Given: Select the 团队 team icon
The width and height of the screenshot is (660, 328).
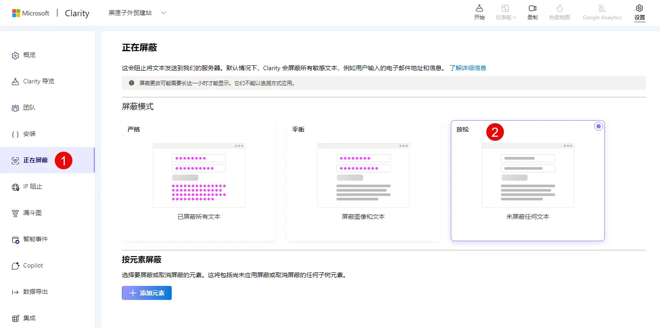Looking at the screenshot, I should coord(15,108).
